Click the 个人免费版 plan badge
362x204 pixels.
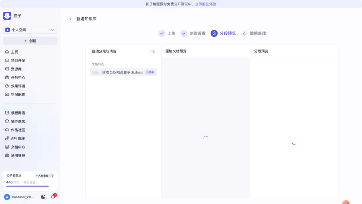coord(44,176)
